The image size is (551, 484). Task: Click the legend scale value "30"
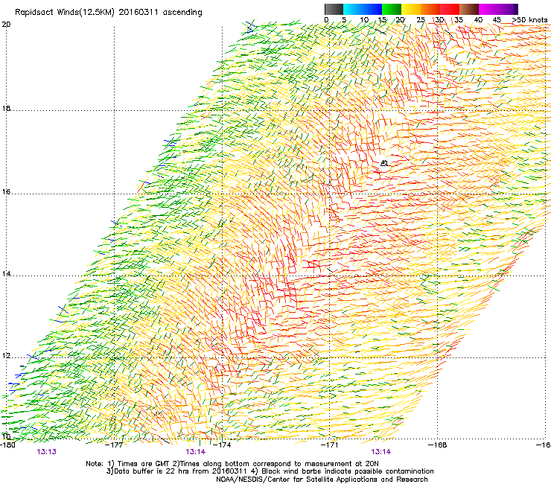[439, 20]
